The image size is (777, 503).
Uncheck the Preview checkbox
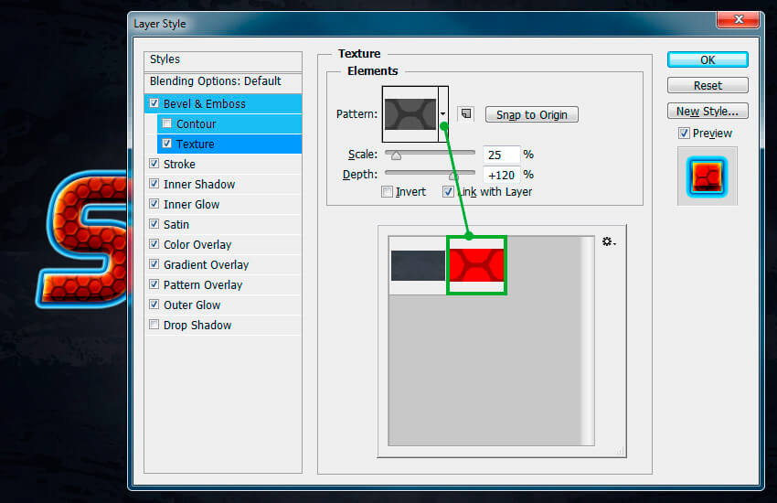[x=684, y=134]
